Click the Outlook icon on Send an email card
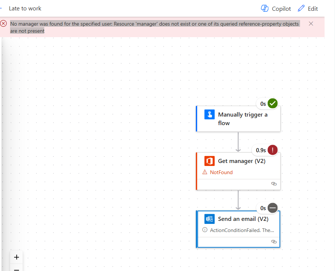 coord(209,219)
